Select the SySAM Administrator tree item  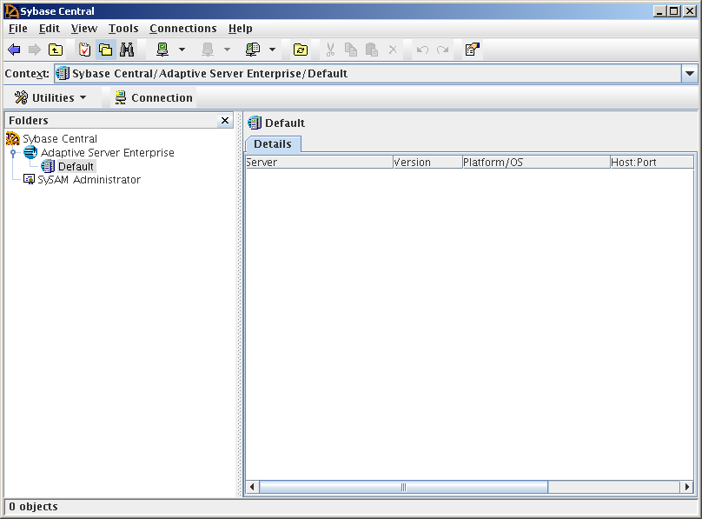tap(88, 180)
